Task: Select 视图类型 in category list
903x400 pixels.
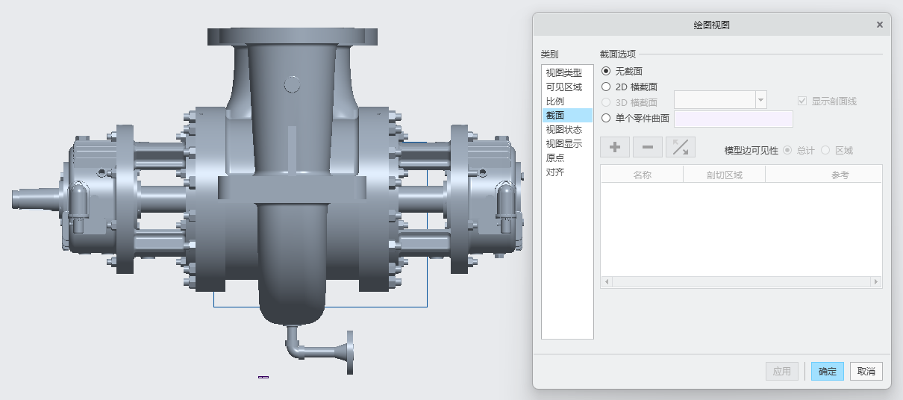Action: (x=563, y=73)
